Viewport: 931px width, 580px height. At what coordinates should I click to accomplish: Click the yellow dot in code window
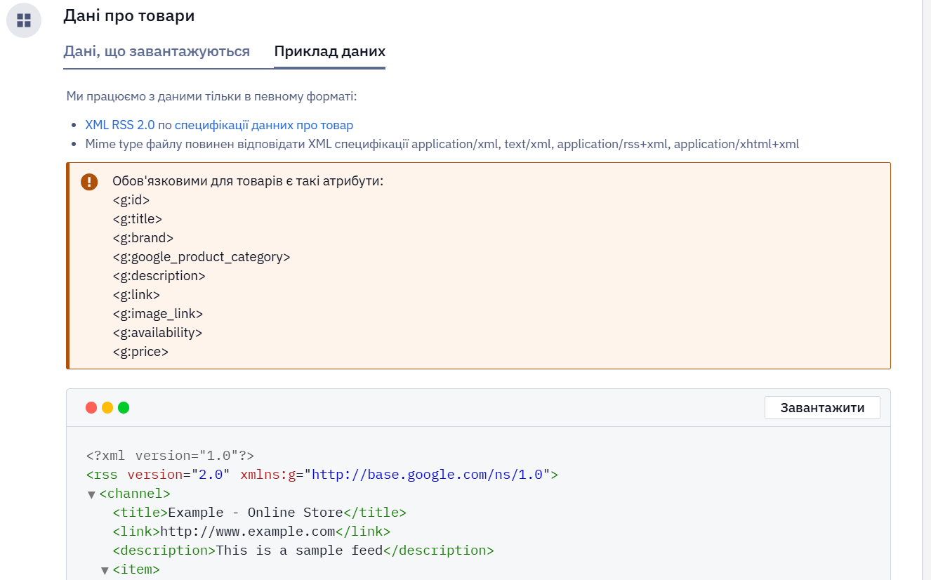point(107,407)
